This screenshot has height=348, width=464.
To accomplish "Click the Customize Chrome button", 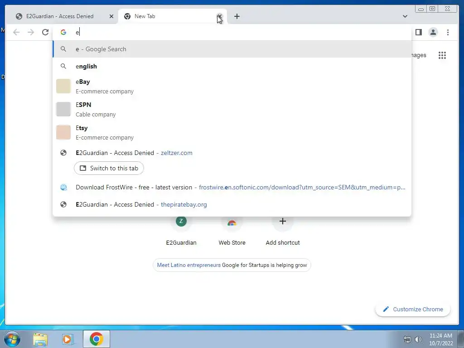I will click(413, 309).
